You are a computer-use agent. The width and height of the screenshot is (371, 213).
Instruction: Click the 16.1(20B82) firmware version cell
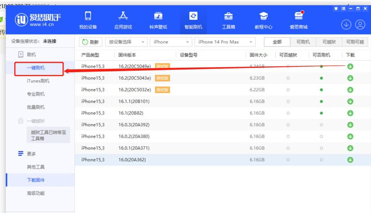point(131,113)
